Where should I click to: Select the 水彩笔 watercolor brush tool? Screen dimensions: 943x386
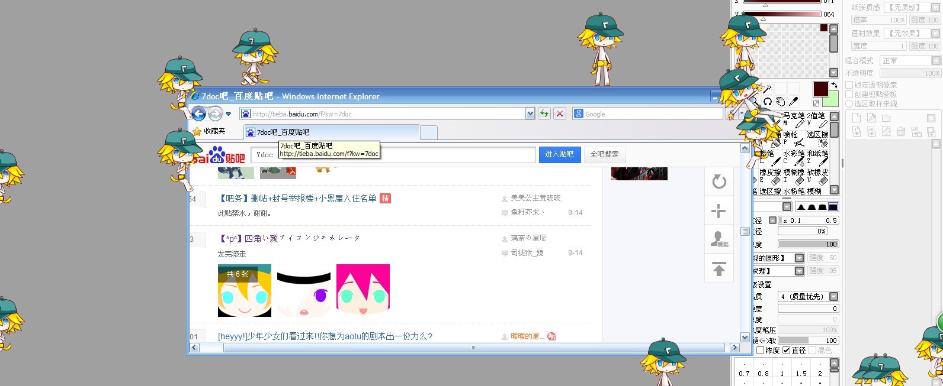[794, 158]
